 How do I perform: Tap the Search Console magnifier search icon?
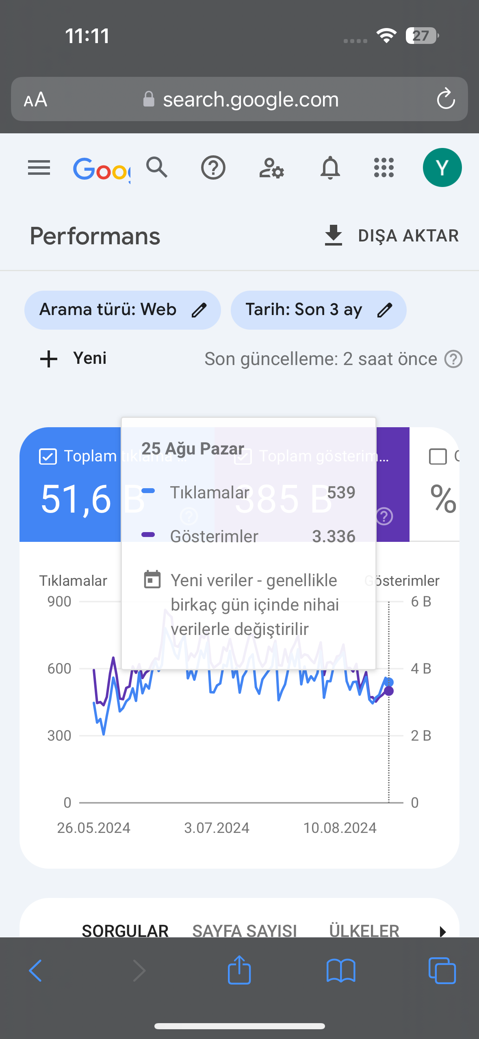[x=157, y=167]
